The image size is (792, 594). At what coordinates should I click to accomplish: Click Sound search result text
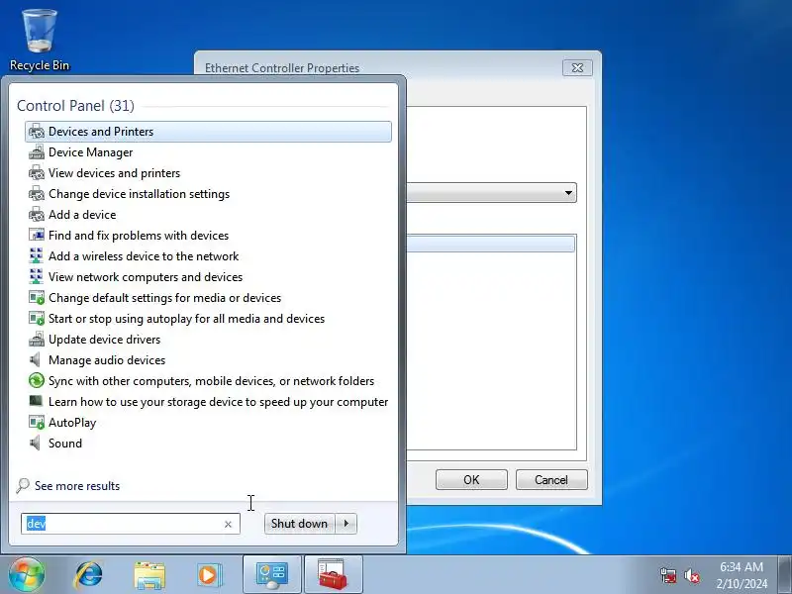click(65, 443)
